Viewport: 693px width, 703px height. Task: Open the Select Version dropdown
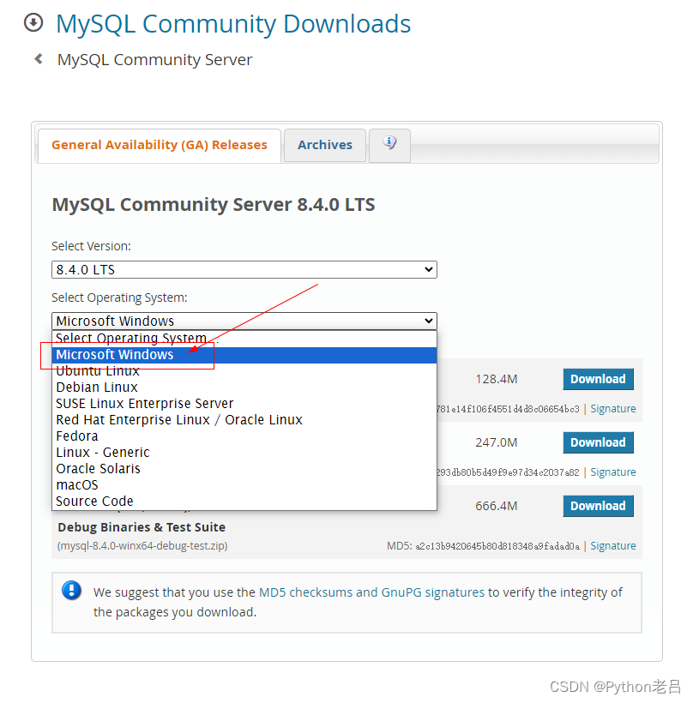point(244,269)
